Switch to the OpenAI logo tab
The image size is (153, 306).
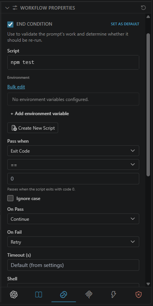(14, 294)
